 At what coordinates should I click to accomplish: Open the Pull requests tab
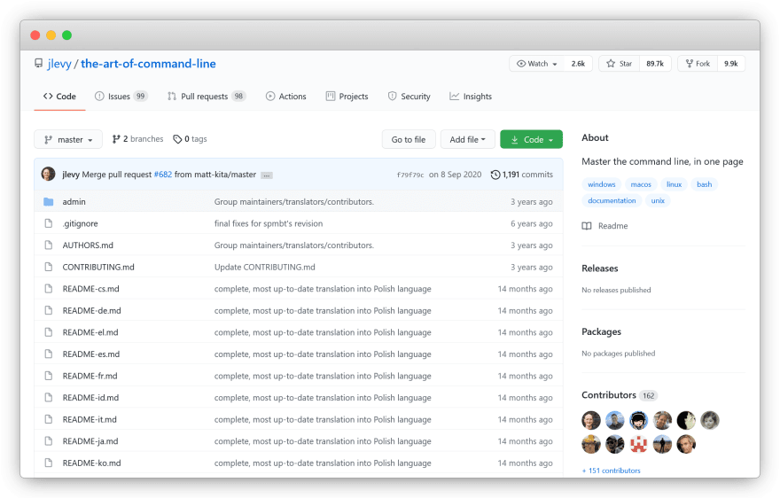207,97
